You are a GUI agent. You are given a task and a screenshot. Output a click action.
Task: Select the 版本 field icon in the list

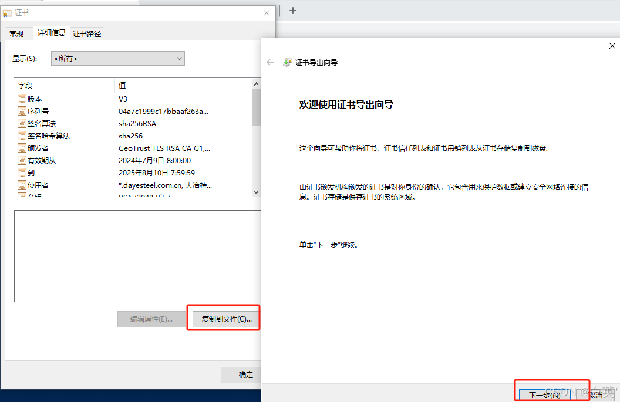click(x=21, y=98)
